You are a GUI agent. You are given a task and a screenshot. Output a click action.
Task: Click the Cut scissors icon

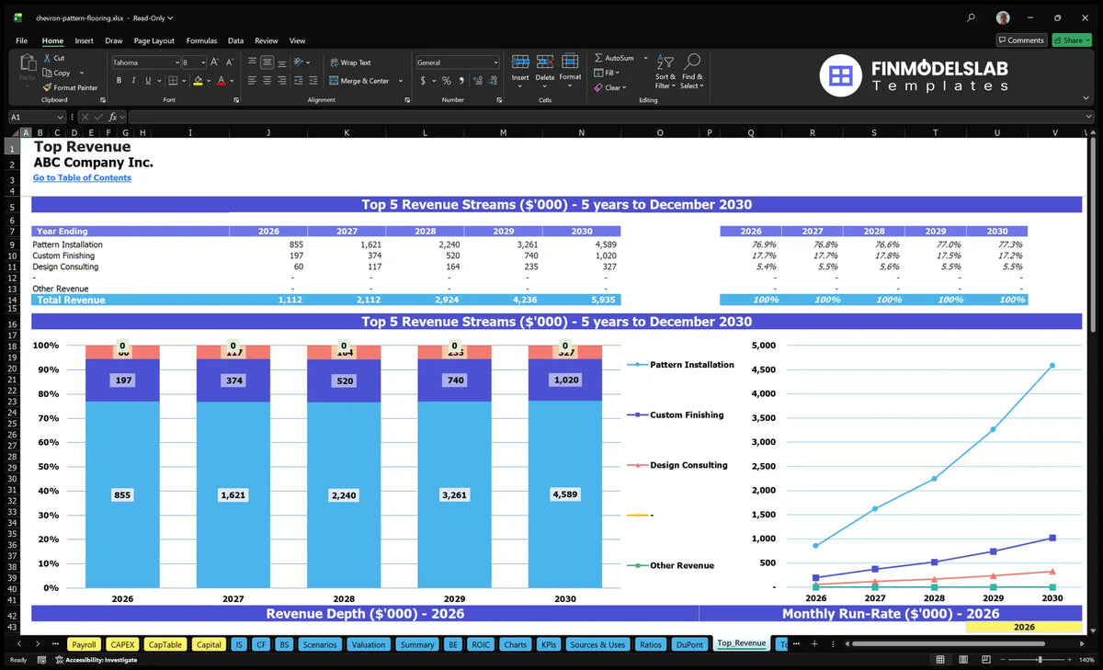tap(47, 58)
